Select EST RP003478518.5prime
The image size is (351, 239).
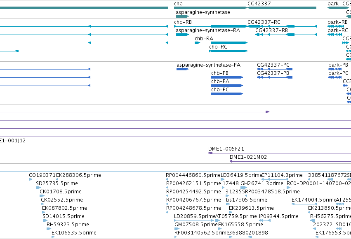click(298, 196)
